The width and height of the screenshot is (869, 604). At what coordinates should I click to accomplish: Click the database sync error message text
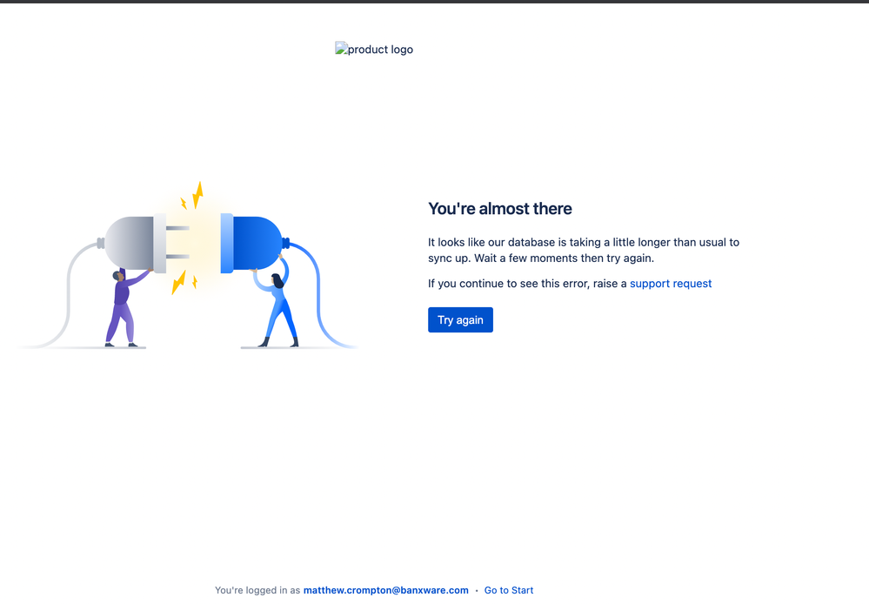click(x=583, y=250)
